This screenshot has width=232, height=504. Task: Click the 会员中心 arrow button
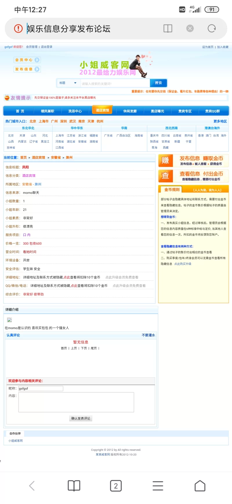(x=37, y=60)
